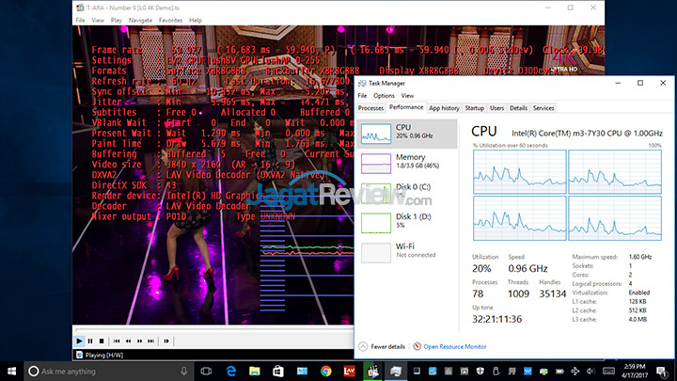Skip to next track in player

pos(150,341)
